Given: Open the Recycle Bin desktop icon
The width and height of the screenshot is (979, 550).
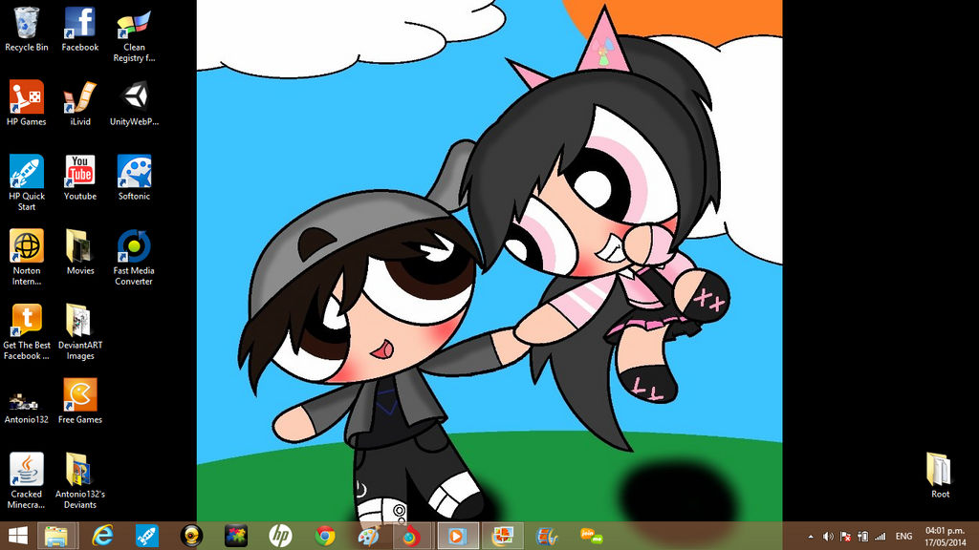Looking at the screenshot, I should 26,29.
